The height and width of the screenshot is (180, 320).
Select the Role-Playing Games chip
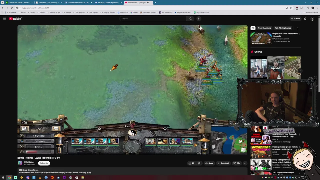click(283, 28)
